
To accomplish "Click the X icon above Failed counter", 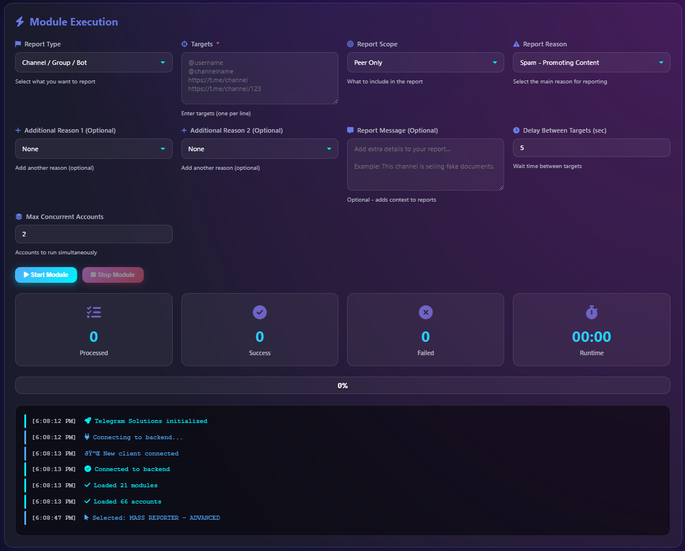I will [x=425, y=312].
